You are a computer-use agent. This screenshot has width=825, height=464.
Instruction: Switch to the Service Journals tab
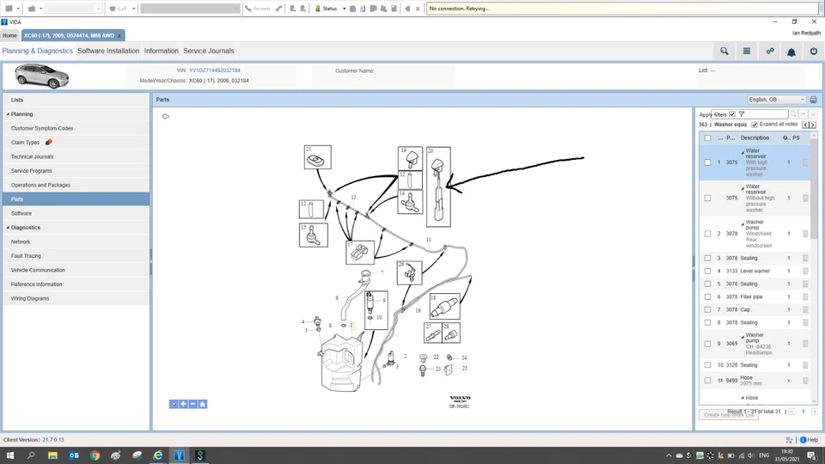point(208,52)
